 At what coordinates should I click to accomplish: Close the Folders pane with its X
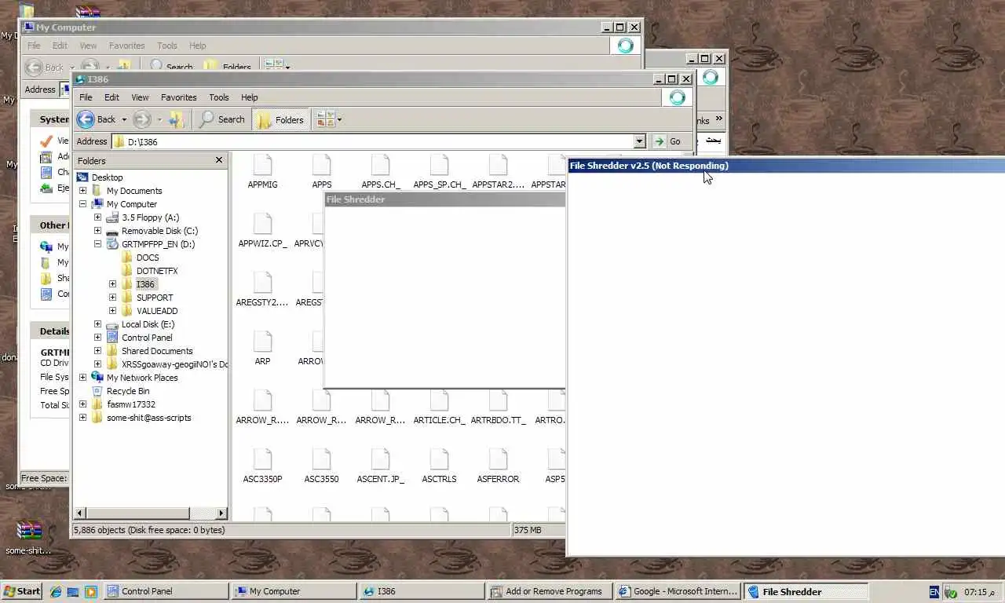pos(219,160)
